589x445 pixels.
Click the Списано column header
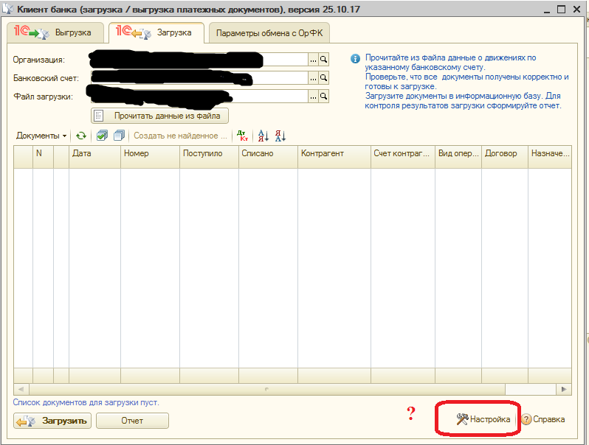pos(268,157)
